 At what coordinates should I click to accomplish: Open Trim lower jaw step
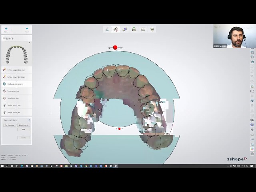pyautogui.click(x=17, y=98)
